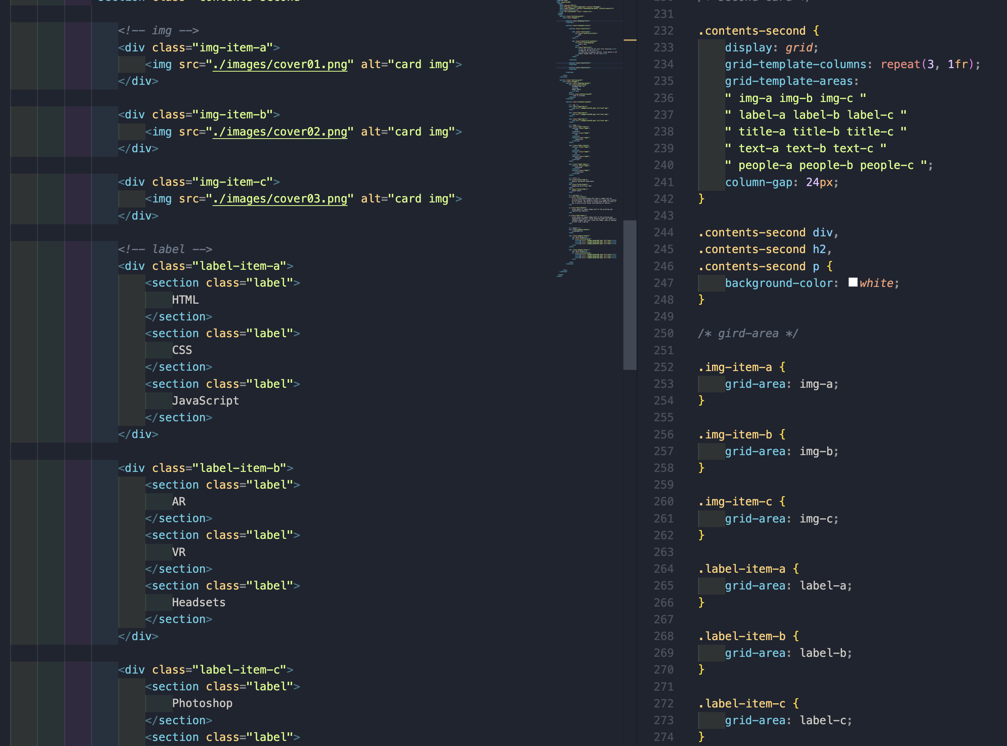Click the JavaScript label text
The width and height of the screenshot is (1007, 746).
tap(205, 401)
